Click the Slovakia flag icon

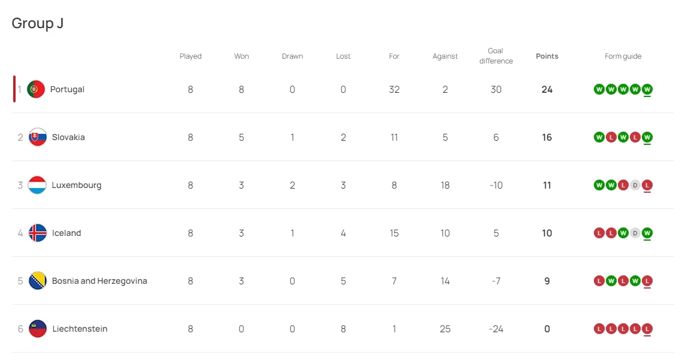click(38, 137)
